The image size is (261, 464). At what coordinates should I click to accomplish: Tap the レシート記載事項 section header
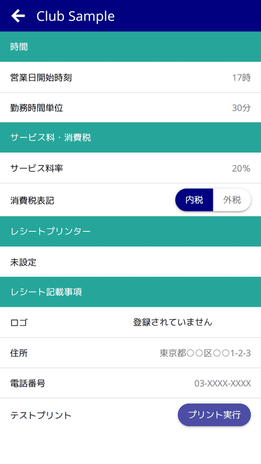(x=130, y=292)
